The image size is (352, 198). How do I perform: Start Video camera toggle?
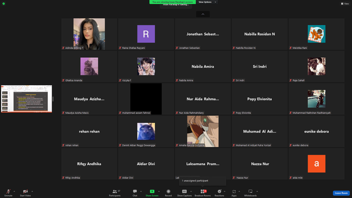[25, 193]
